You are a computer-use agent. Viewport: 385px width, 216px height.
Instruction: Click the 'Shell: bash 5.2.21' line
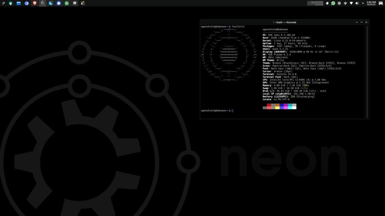[x=275, y=49]
